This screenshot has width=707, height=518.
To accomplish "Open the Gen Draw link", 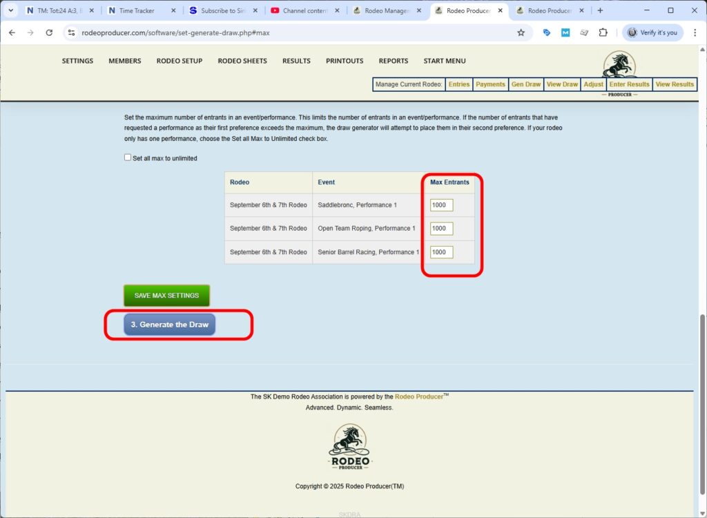I will coord(525,84).
